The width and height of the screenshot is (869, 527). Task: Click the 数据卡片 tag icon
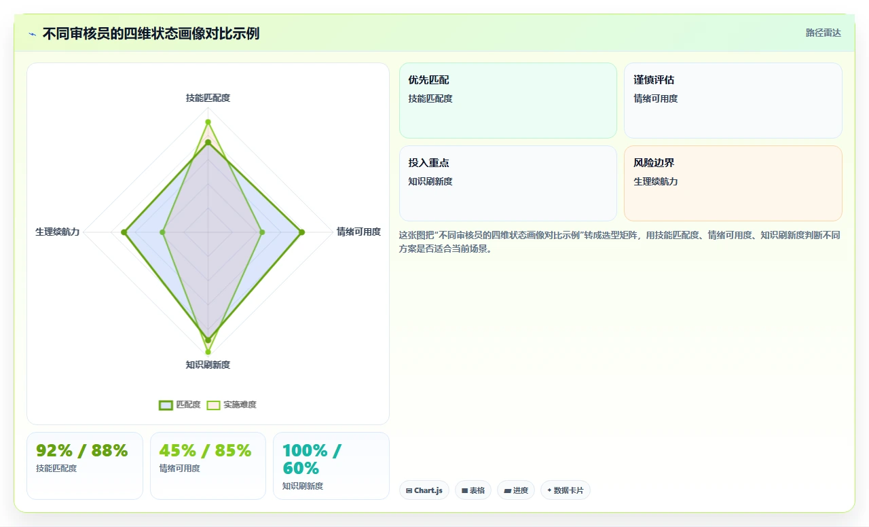[549, 490]
